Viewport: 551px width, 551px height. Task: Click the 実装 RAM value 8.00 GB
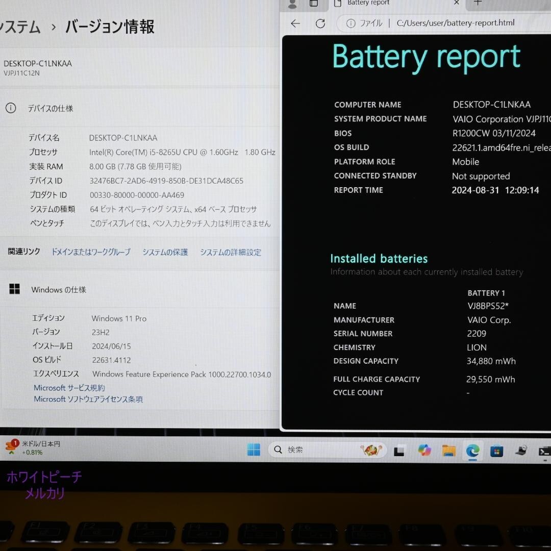click(135, 166)
